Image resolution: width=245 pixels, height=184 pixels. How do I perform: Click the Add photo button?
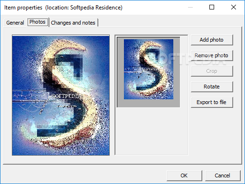(212, 40)
